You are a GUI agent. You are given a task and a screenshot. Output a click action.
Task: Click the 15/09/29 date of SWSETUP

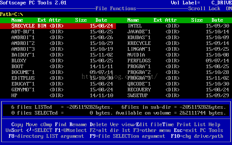pyautogui.click(x=217, y=95)
